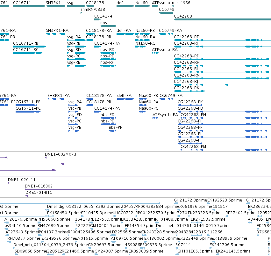Viewport: 271px width, 256px height.
Task: Select protein label CG42268-PH
Action: click(193, 115)
